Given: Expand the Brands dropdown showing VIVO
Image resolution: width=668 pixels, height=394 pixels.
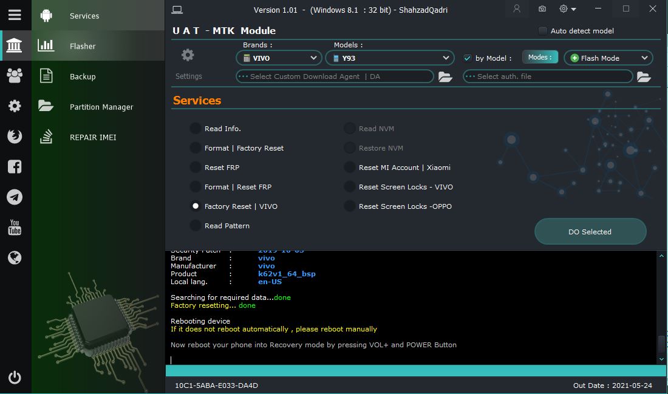Looking at the screenshot, I should pos(279,58).
